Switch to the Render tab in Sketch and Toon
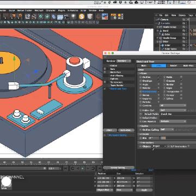This screenshot has height=196, width=196. click(174, 66)
